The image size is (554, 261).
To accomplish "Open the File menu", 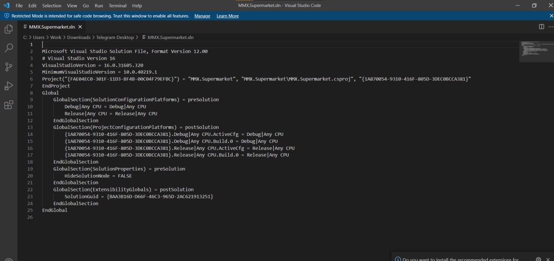I will pos(19,6).
